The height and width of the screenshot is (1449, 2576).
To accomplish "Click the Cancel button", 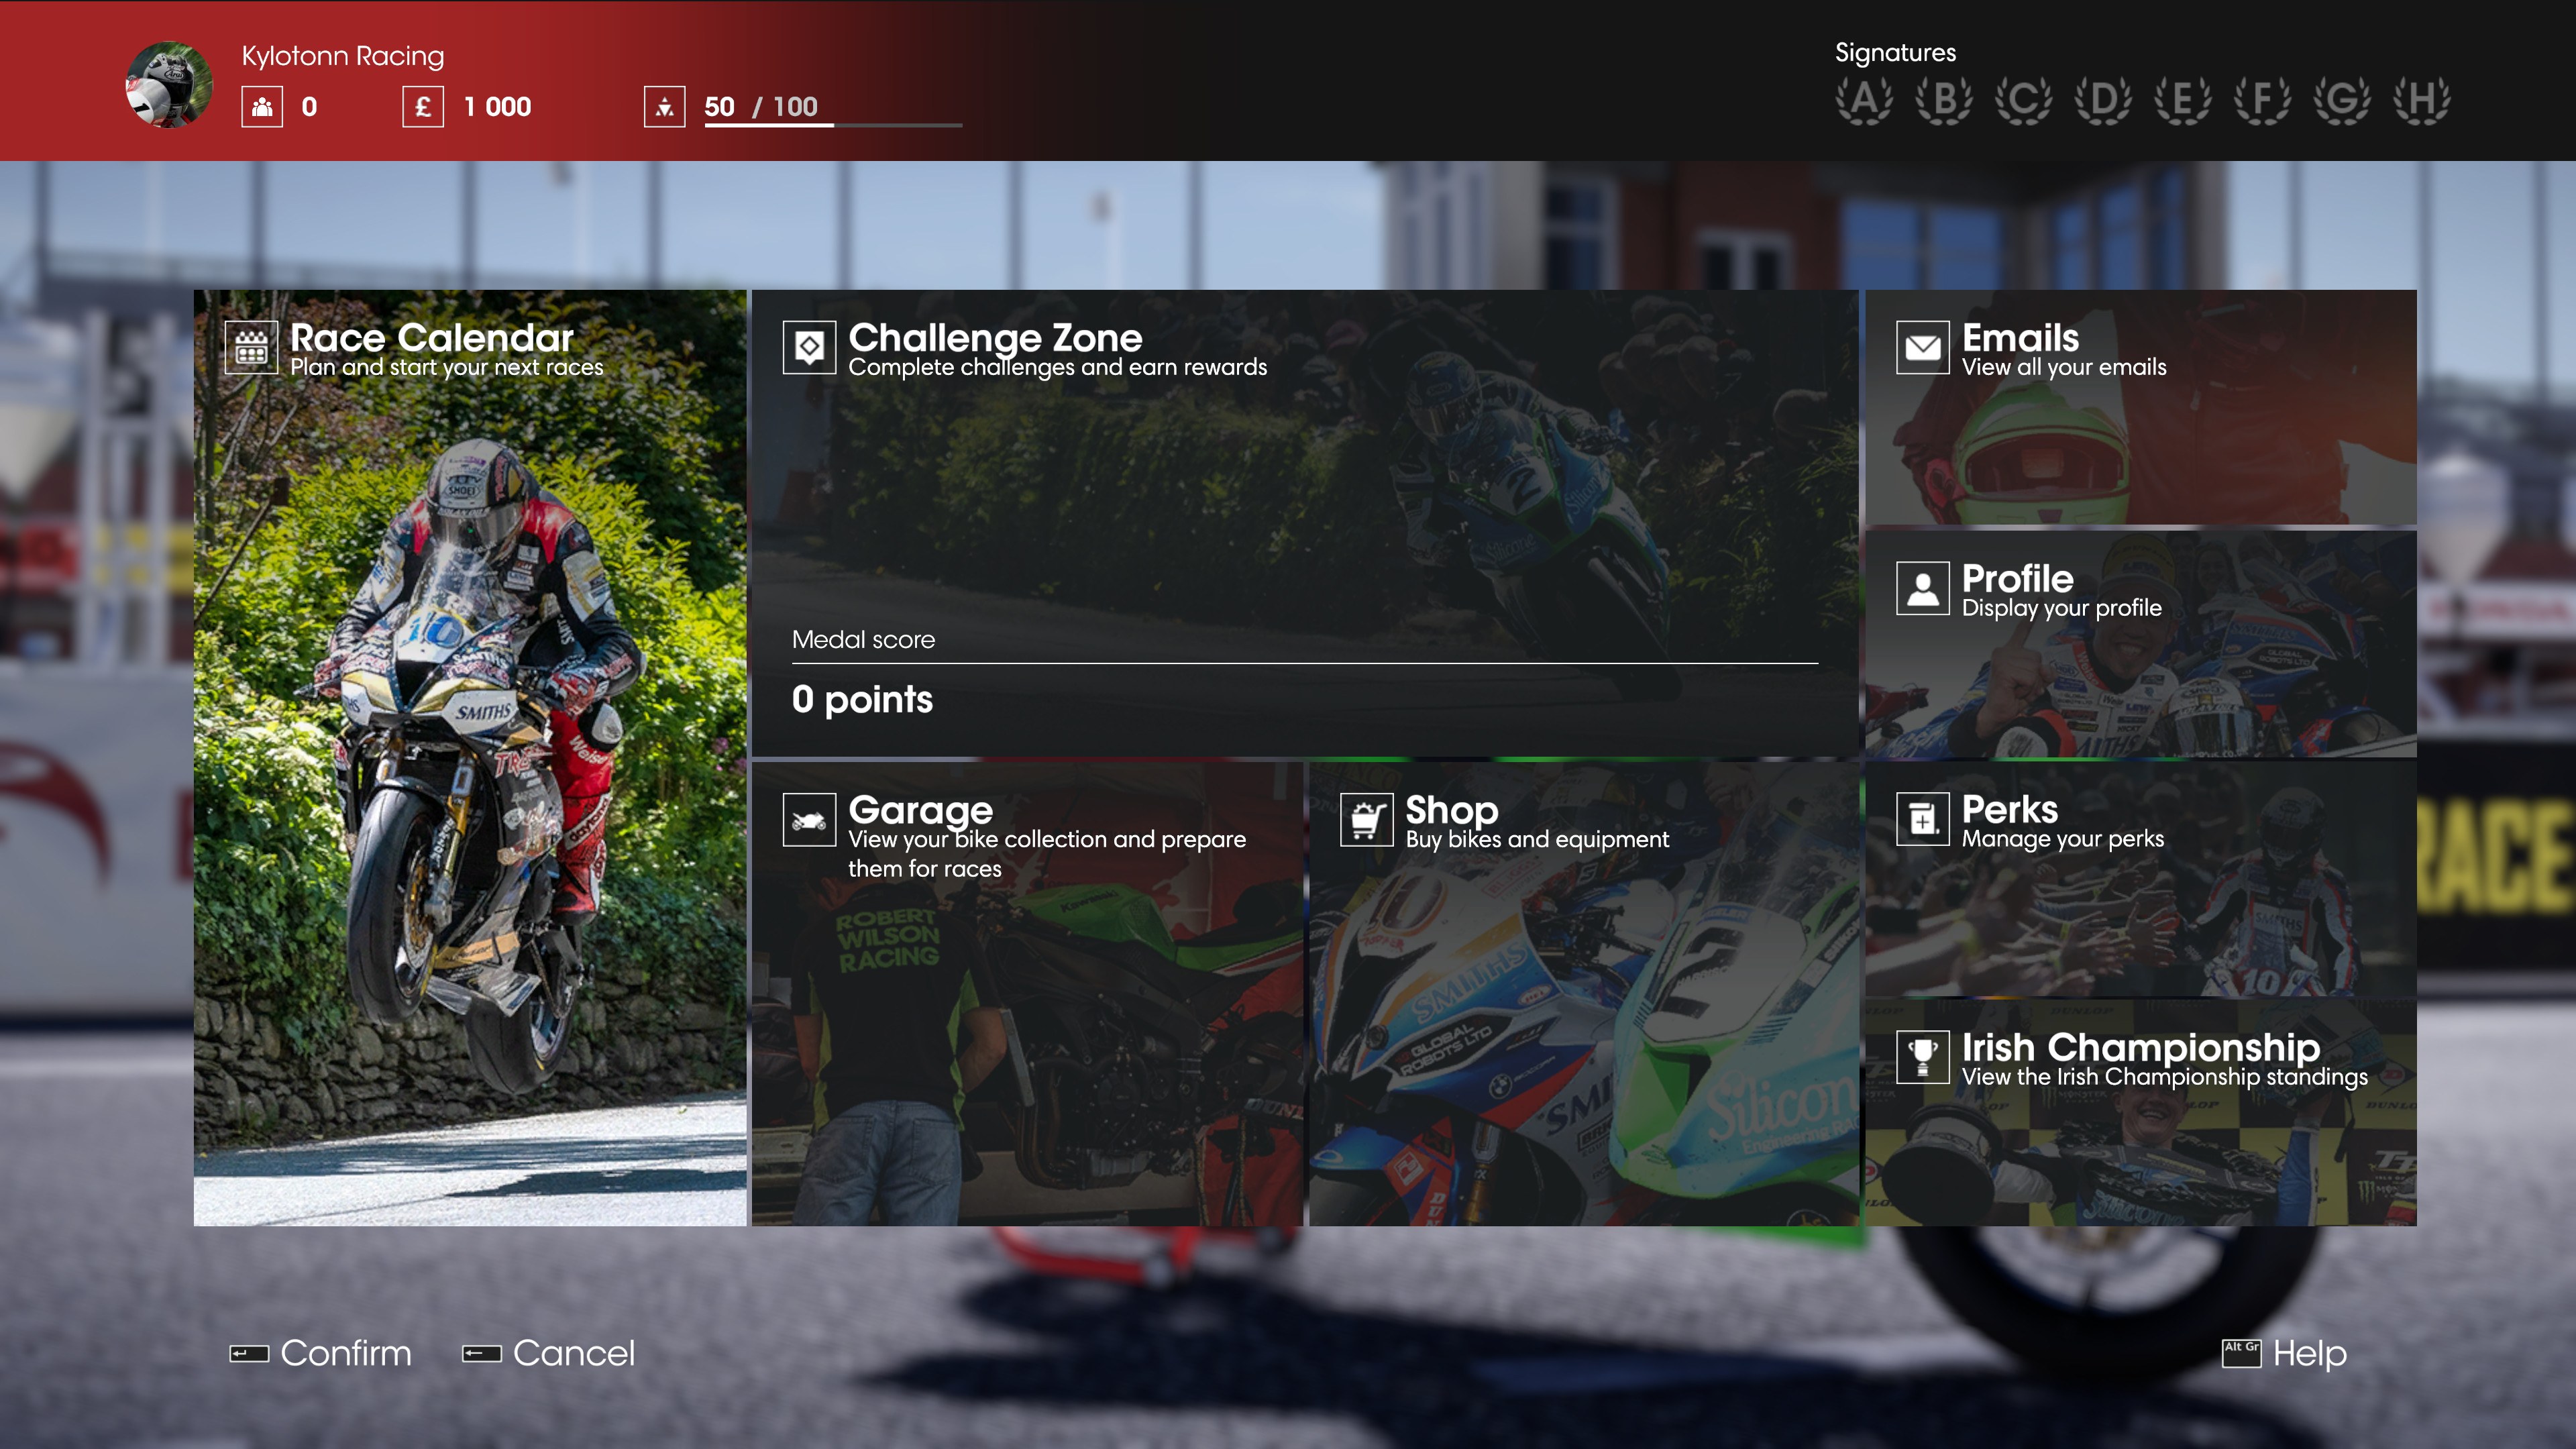I will point(572,1352).
